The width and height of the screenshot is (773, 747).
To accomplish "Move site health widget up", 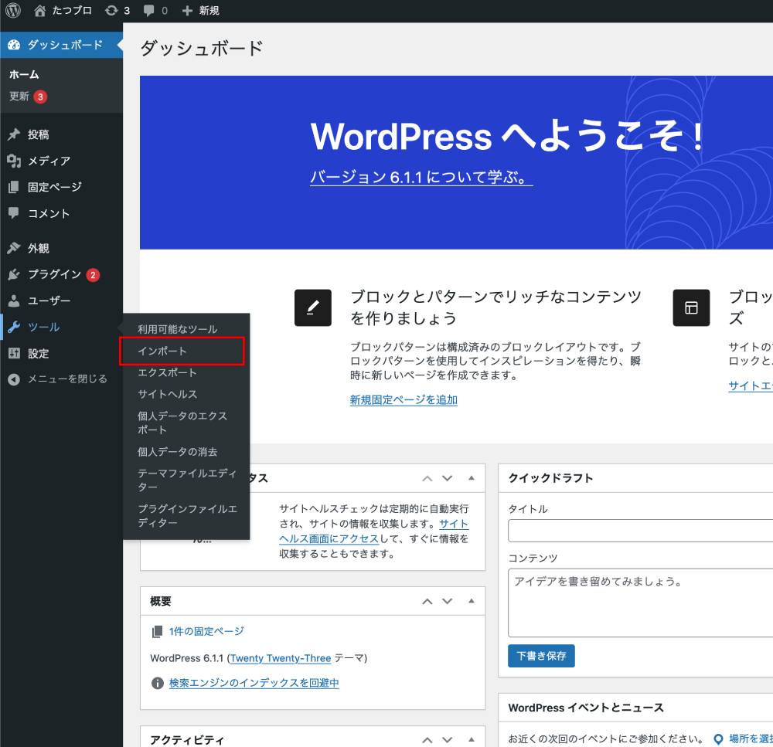I will 427,478.
